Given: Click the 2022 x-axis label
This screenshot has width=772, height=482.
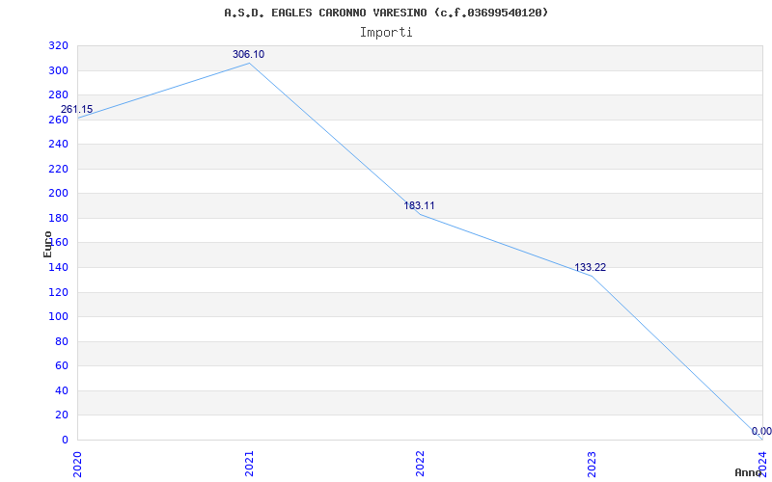Looking at the screenshot, I should (420, 464).
